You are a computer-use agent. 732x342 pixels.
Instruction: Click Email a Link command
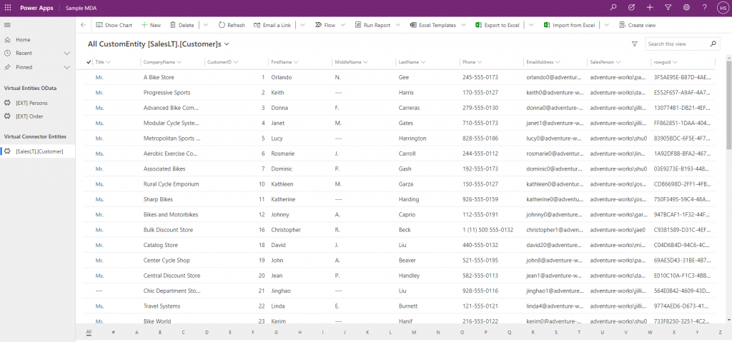click(x=272, y=25)
